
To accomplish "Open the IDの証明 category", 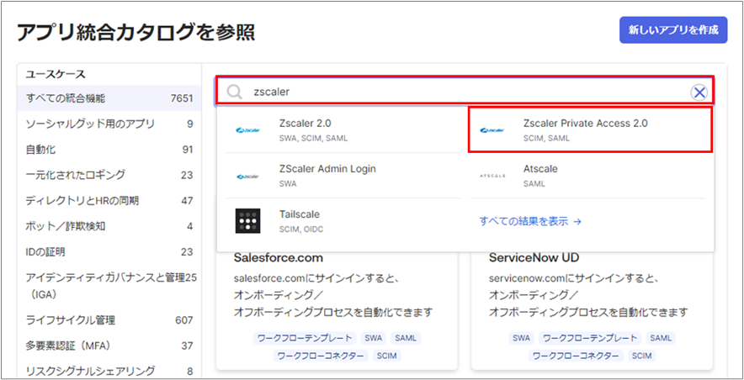I will pyautogui.click(x=109, y=251).
